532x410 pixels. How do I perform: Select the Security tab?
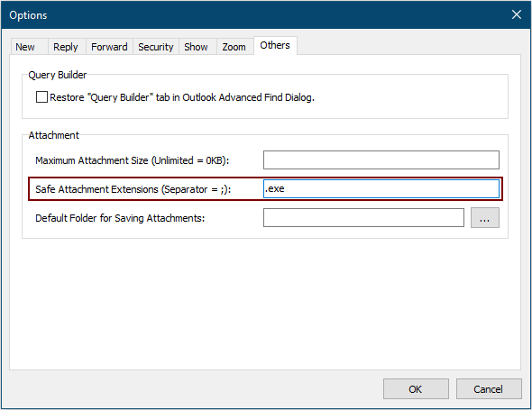[x=156, y=47]
